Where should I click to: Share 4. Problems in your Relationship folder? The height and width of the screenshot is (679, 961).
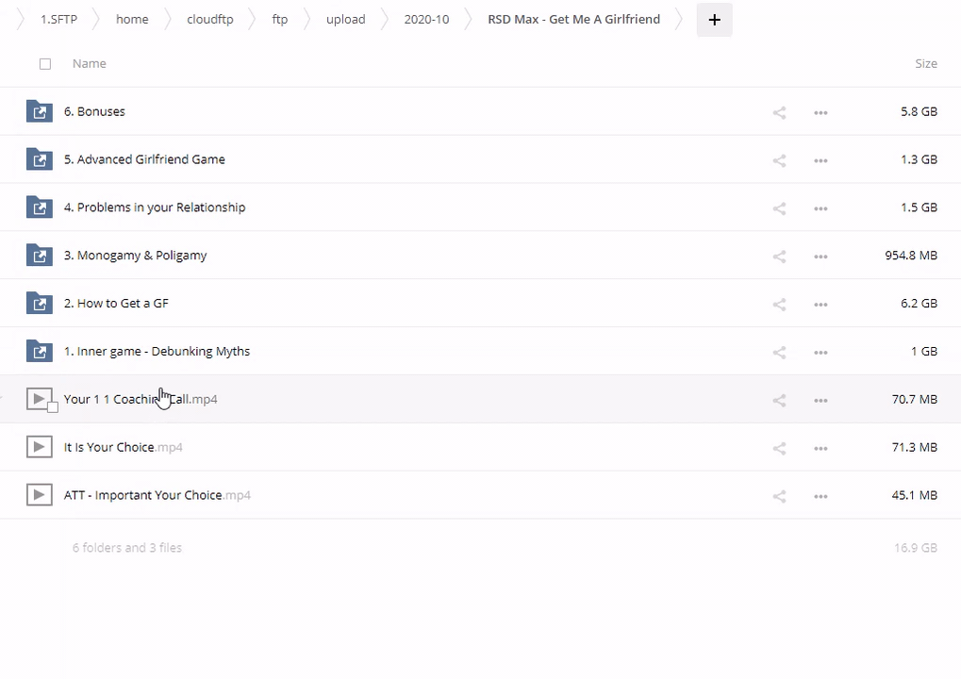tap(779, 208)
